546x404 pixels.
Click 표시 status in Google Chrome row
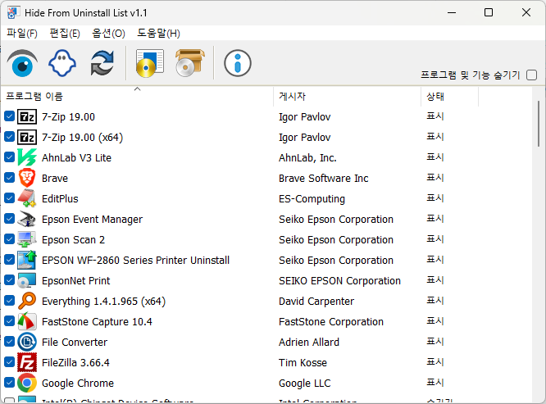coord(435,383)
